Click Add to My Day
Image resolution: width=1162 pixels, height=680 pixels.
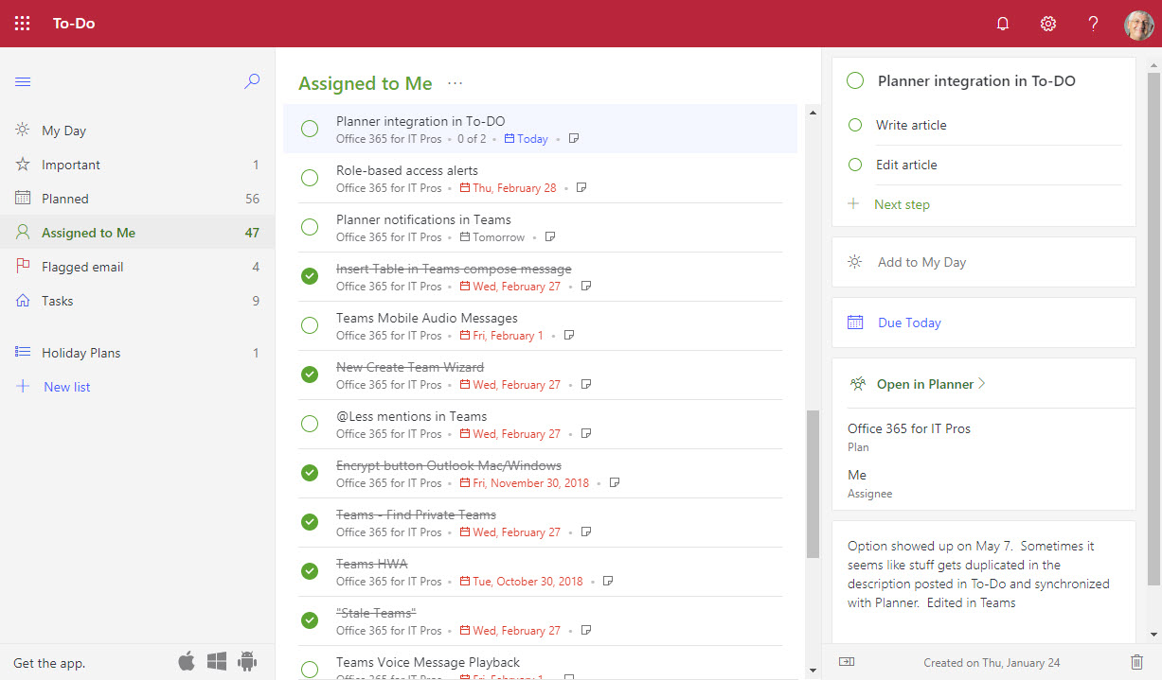point(921,262)
